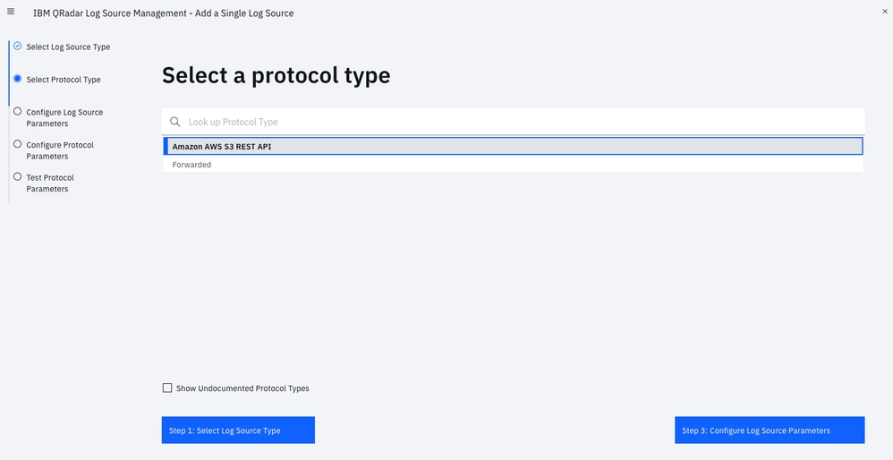Close the Add a Single Log Source window
This screenshot has height=460, width=893.
(885, 12)
